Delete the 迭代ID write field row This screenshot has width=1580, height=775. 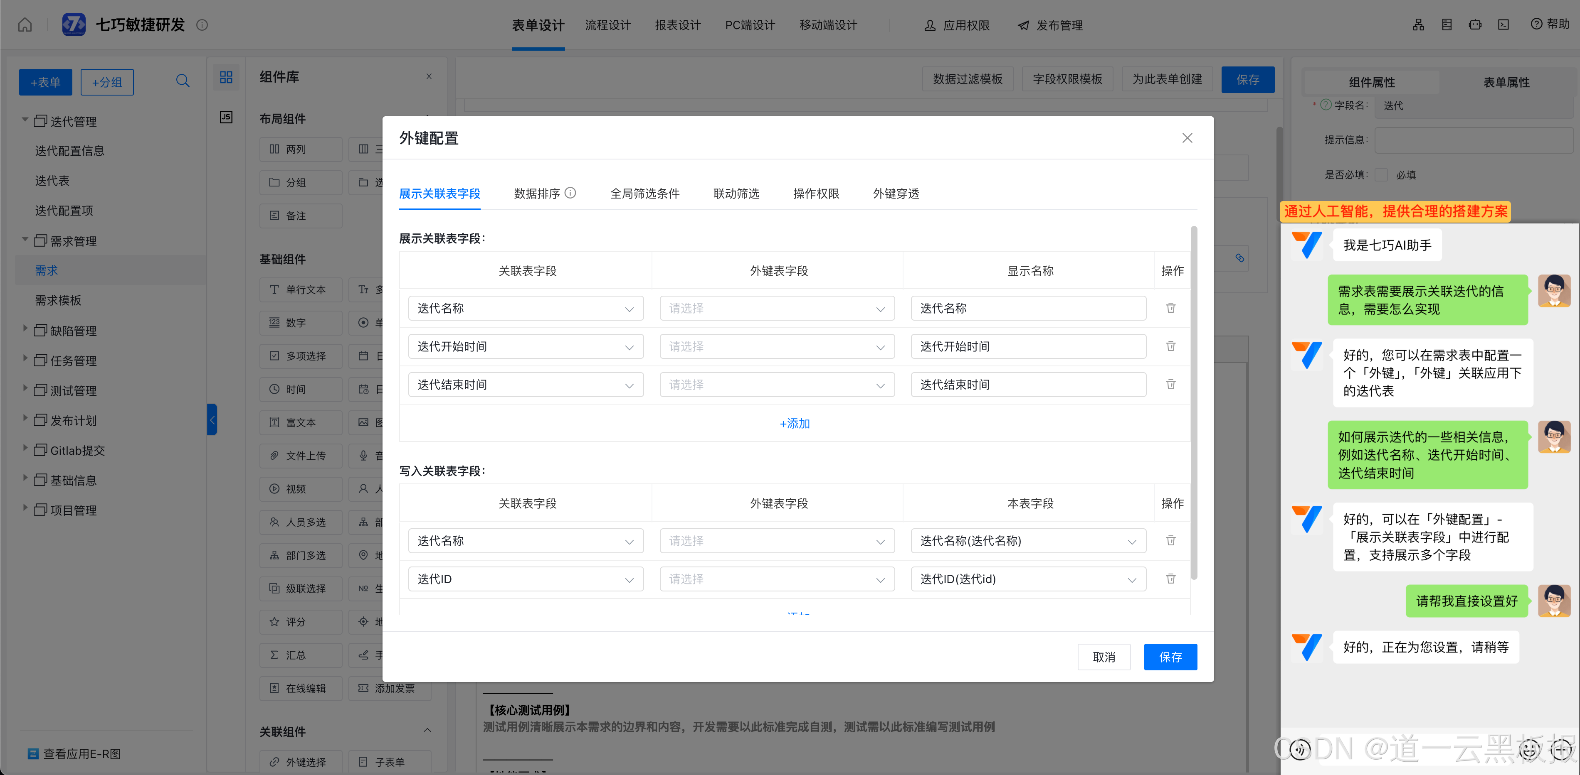[1170, 579]
